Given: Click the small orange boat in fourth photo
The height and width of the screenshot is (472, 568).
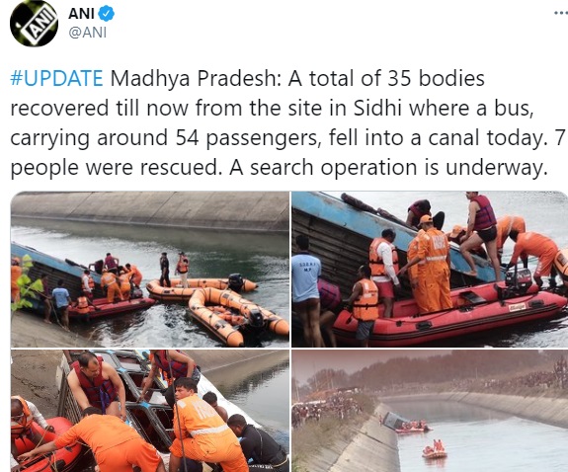Looking at the screenshot, I should coord(435,450).
